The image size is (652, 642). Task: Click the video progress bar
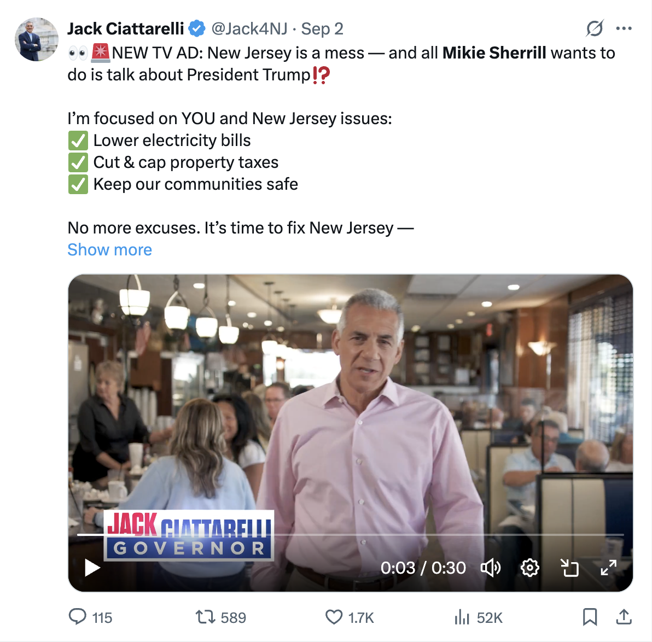point(350,534)
